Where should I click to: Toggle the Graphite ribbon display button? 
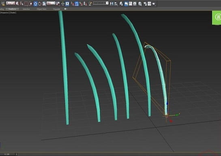[126, 4]
